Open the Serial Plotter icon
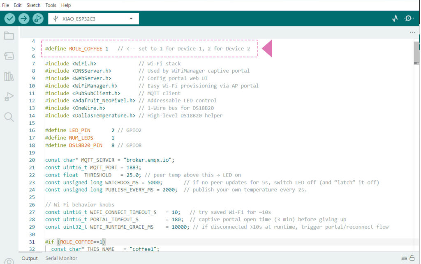Image resolution: width=421 pixels, height=264 pixels. tap(395, 18)
